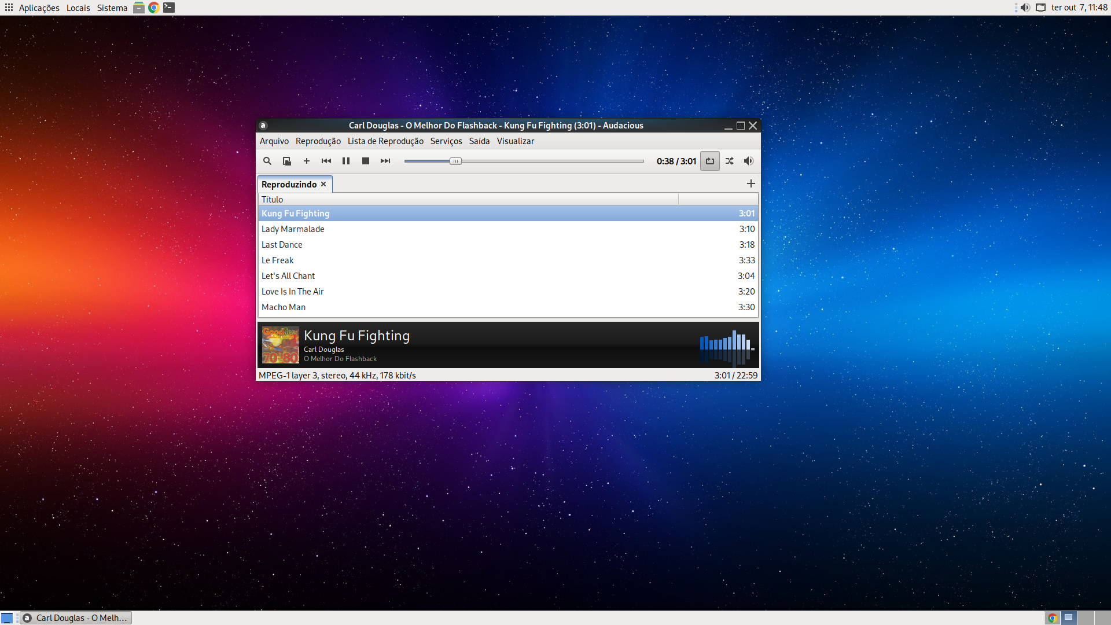Toggle shuffle mode
The image size is (1111, 625).
[730, 161]
